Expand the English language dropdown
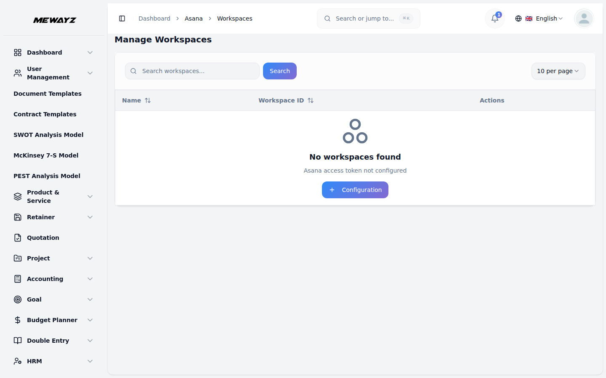 pyautogui.click(x=545, y=18)
